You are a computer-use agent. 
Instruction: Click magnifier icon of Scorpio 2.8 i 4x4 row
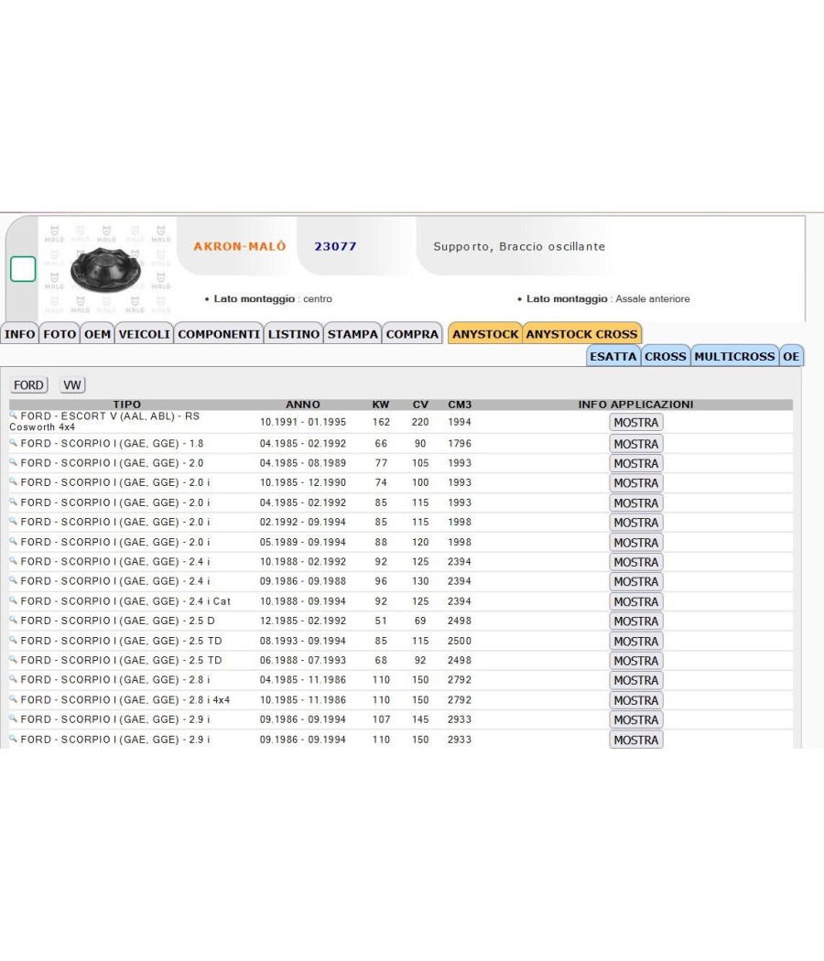tap(14, 698)
